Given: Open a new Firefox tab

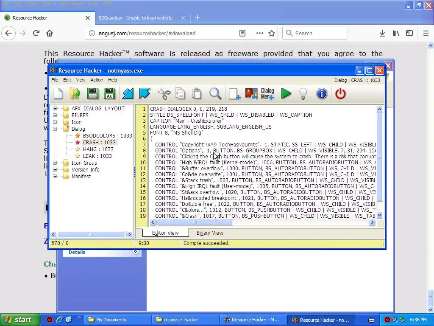Looking at the screenshot, I should click(x=198, y=18).
